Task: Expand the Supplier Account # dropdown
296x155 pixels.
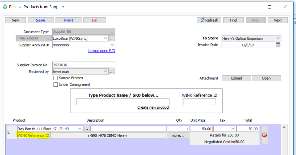Action: click(112, 45)
